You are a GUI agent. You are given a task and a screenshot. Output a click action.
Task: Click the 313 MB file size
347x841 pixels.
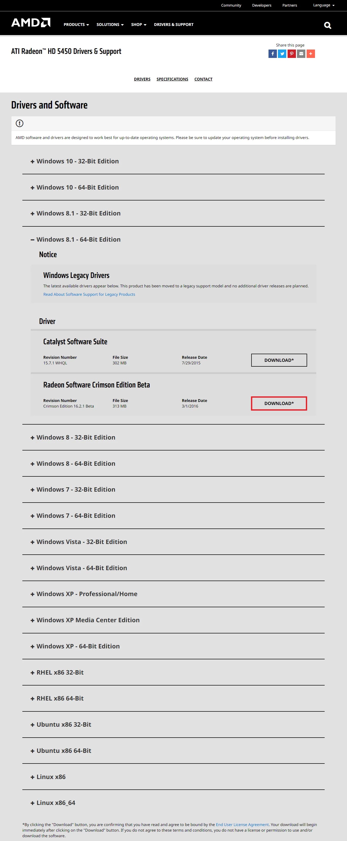119,406
